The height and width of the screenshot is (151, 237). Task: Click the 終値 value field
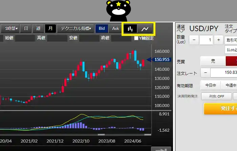click(121, 38)
